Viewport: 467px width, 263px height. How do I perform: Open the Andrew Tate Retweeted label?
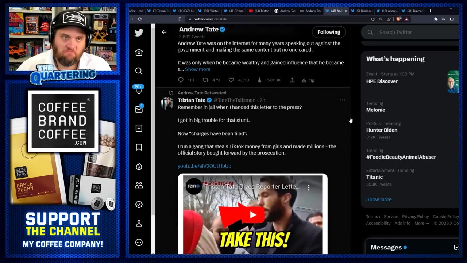[202, 93]
